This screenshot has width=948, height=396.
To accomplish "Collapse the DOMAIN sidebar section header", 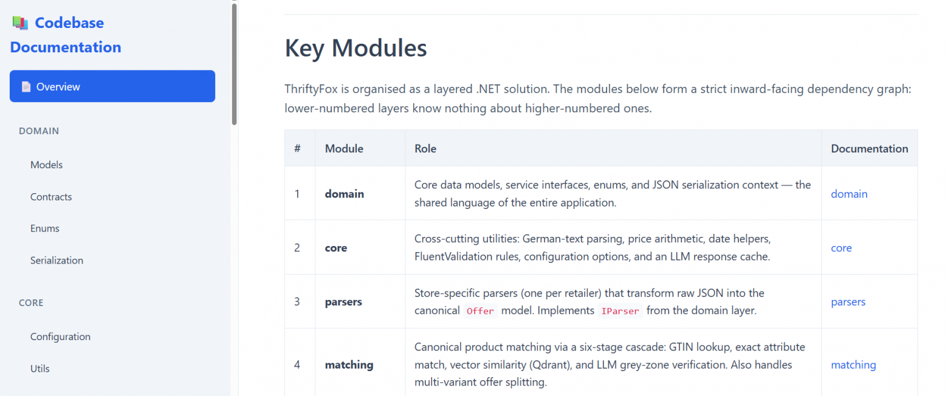I will click(39, 131).
